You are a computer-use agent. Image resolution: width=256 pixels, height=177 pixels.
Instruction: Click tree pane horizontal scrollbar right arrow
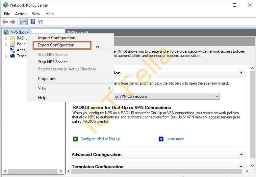pyautogui.click(x=61, y=171)
